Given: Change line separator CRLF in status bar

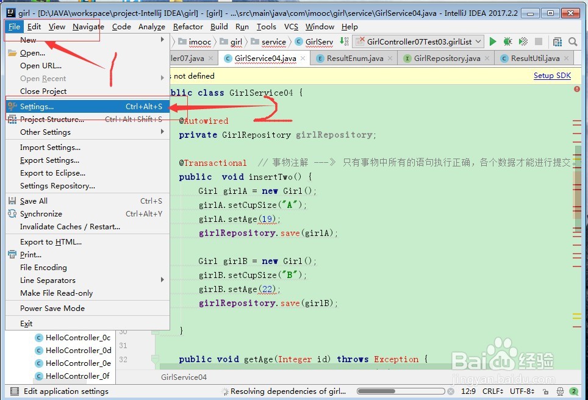Looking at the screenshot, I should (493, 391).
